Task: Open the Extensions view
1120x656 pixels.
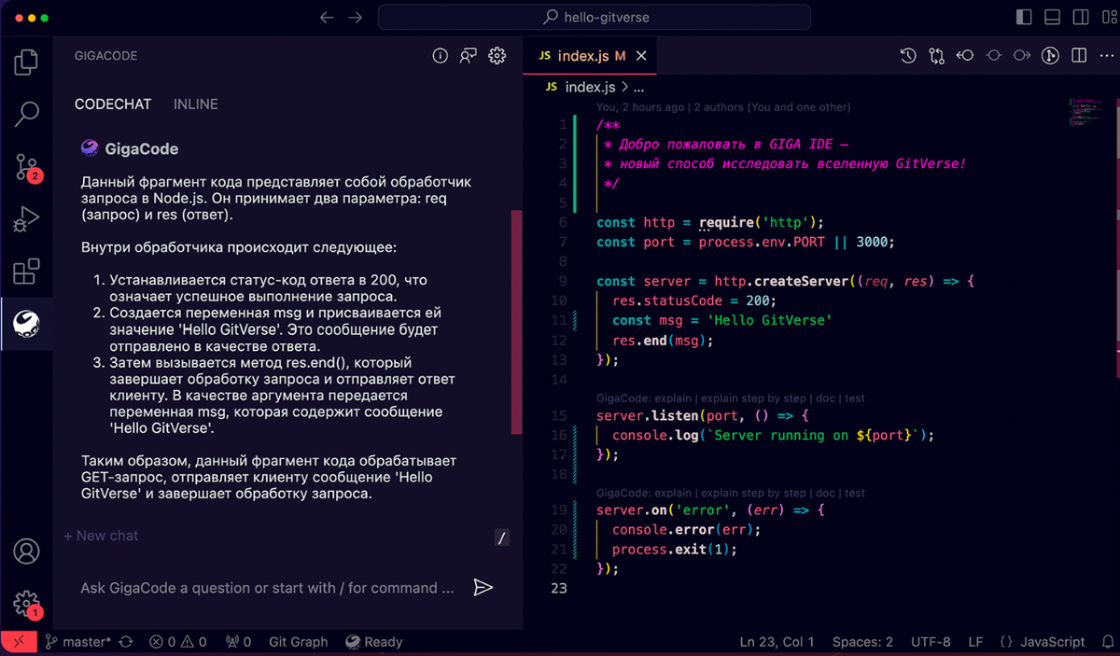Action: [26, 272]
